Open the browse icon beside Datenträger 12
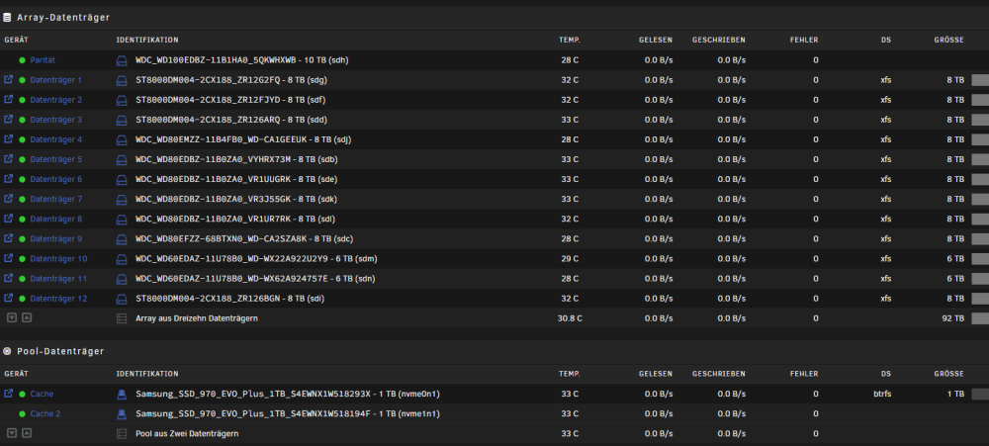989x446 pixels. tap(8, 299)
